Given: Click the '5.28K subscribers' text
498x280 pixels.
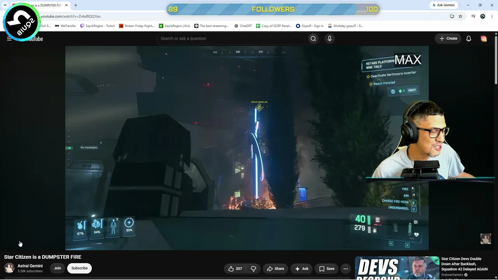Looking at the screenshot, I should point(30,271).
